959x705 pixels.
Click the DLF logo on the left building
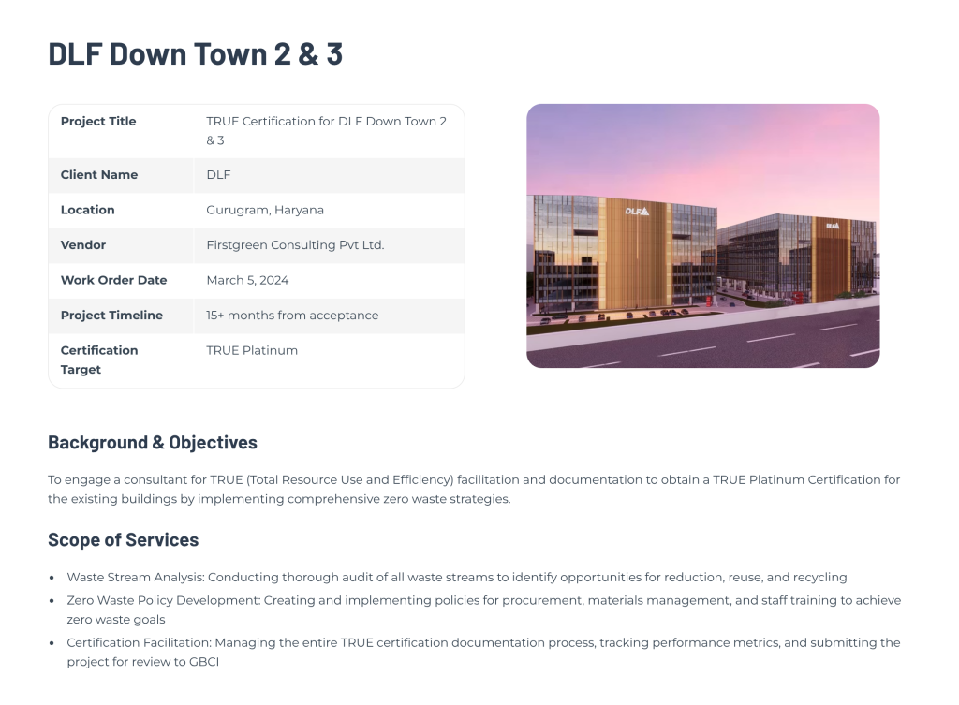637,212
